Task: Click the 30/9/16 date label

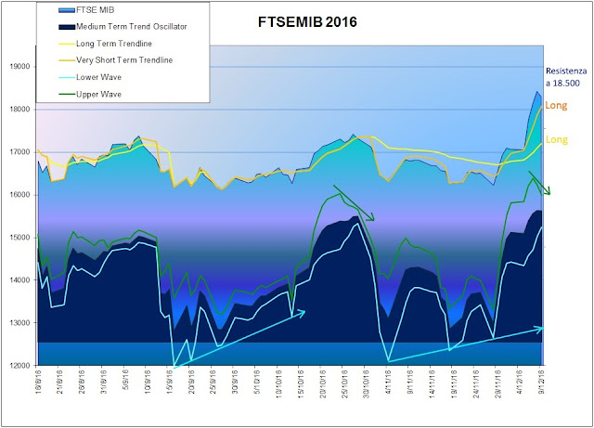Action: [237, 383]
